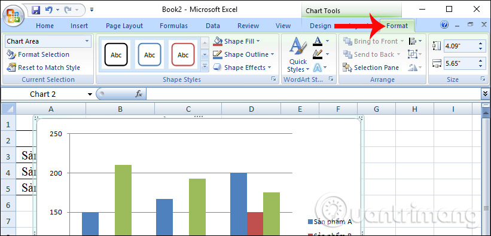The image size is (491, 236).
Task: Apply the red outline Abc shape style
Action: pyautogui.click(x=183, y=55)
